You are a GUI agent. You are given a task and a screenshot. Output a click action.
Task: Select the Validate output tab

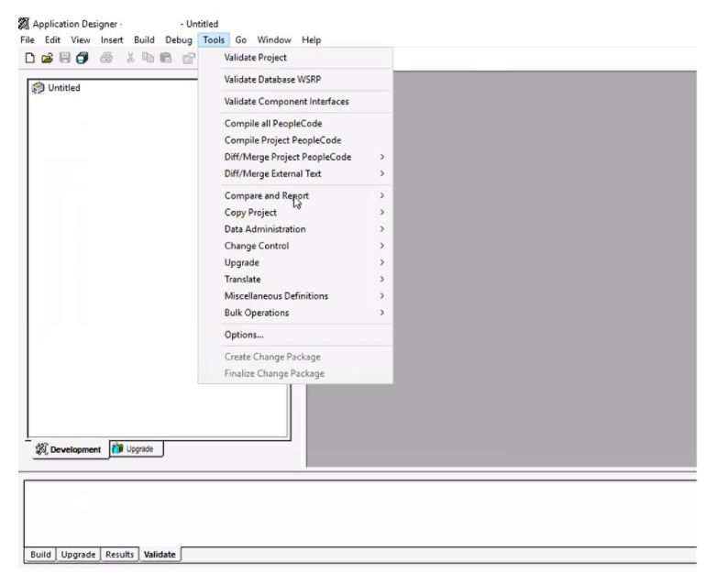click(x=160, y=555)
